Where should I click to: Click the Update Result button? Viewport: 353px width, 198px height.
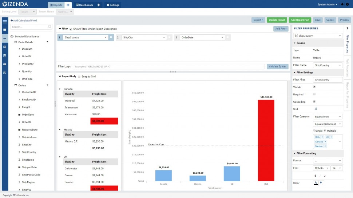click(x=277, y=20)
